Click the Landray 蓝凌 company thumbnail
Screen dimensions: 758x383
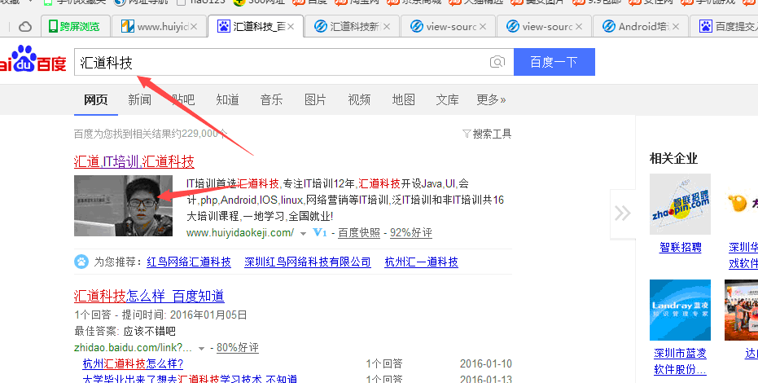pyautogui.click(x=680, y=310)
